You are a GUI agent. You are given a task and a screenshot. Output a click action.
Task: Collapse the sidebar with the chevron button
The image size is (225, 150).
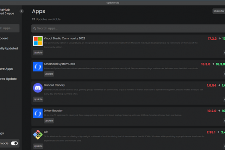(21, 11)
